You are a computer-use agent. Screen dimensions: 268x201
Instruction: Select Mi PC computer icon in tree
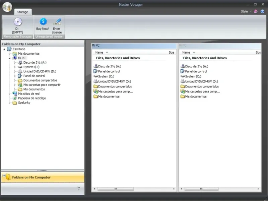(x=15, y=58)
